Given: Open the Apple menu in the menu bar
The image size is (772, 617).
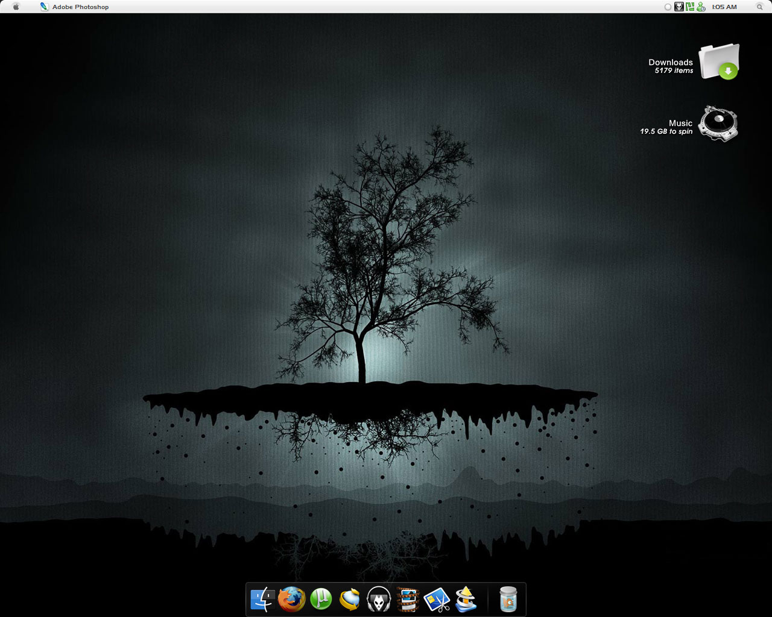Looking at the screenshot, I should pos(16,7).
